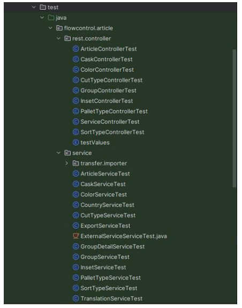242x308 pixels.
Task: Click the class icon of CutTypeControllerTest
Action: (76, 80)
